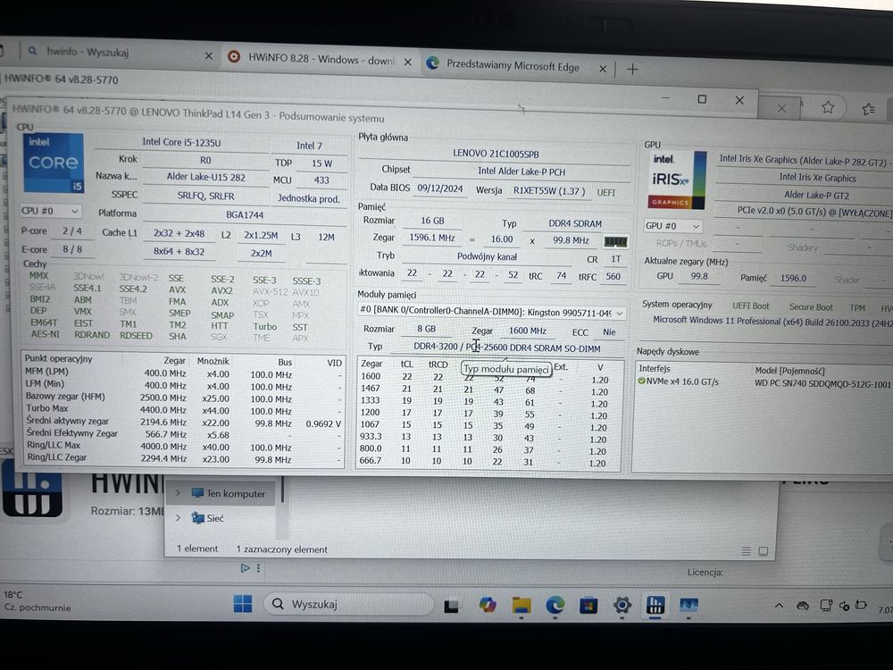Click the Intel Alder Lake-P PCH chipset field
The image size is (893, 670).
(522, 171)
